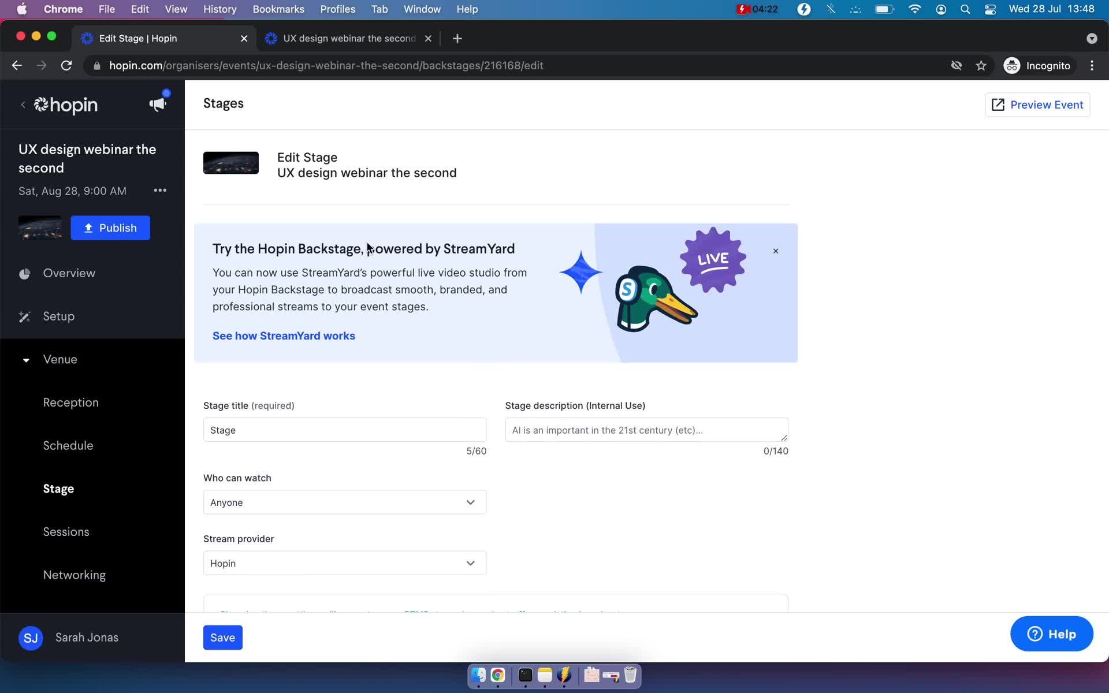Click Chrome icon in dock

click(x=498, y=675)
